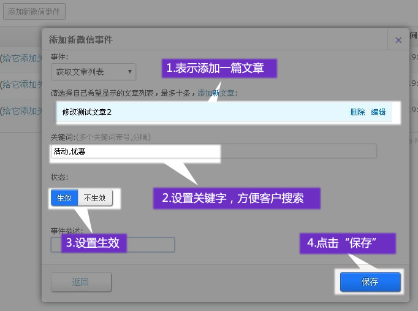
Task: Edit the article 修改测试文章2
Action: click(x=378, y=112)
